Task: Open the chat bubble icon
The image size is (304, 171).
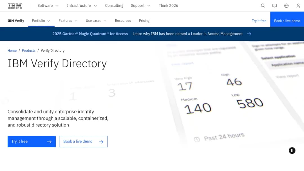Action: coord(274,6)
